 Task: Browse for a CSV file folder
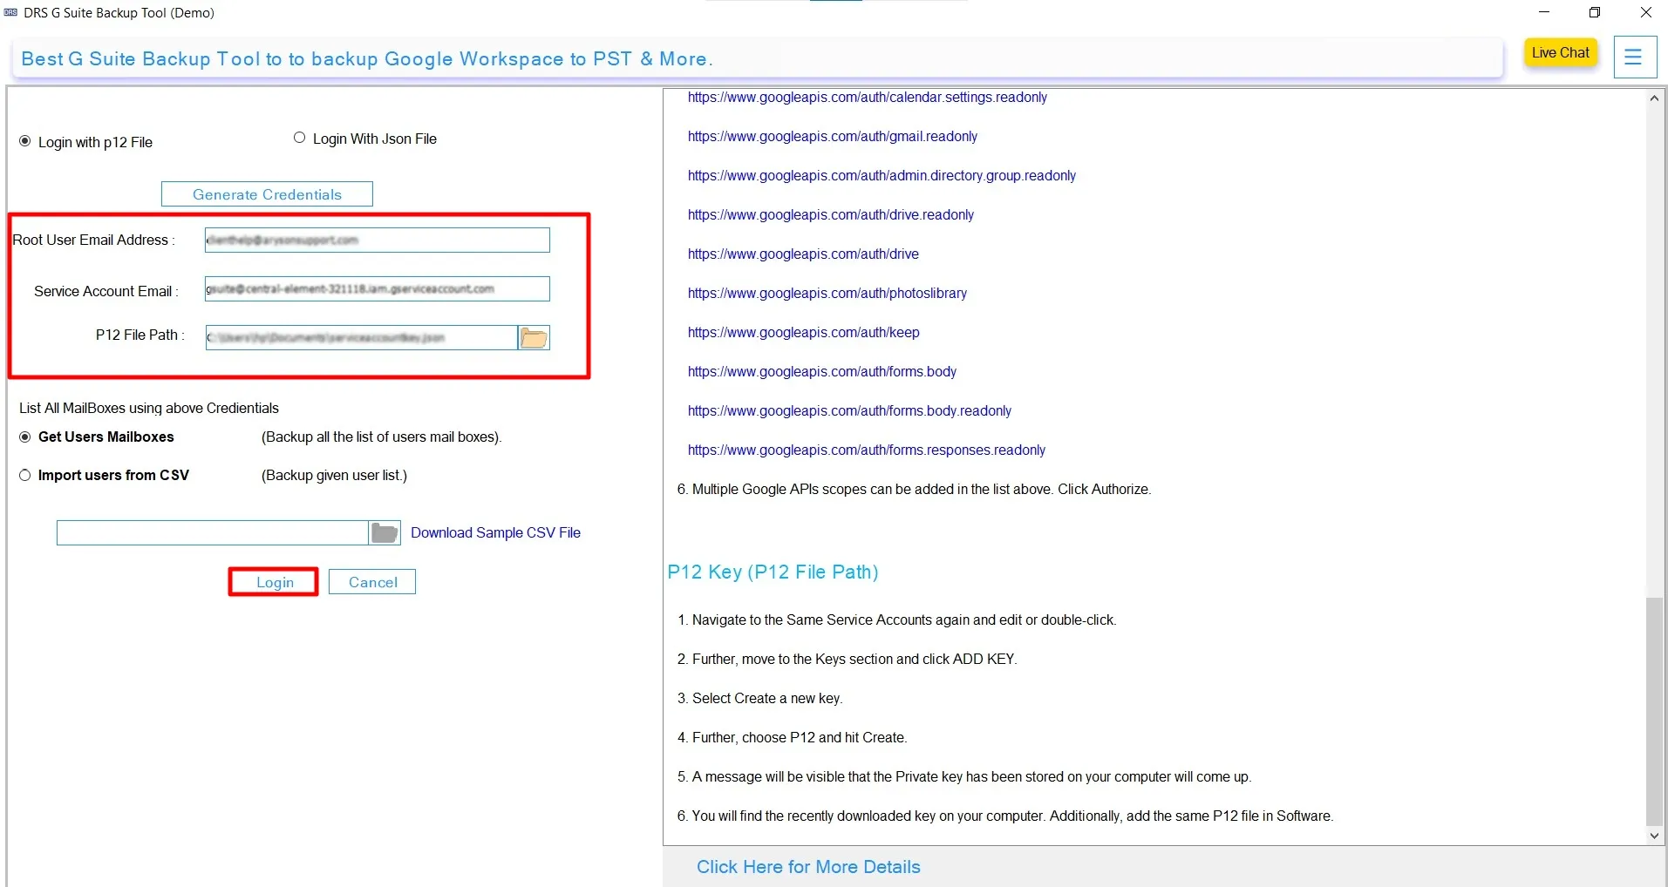point(385,533)
